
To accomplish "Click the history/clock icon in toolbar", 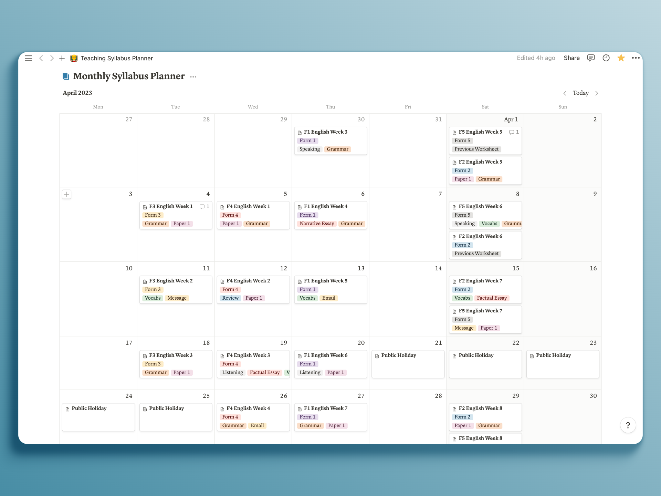I will (x=605, y=58).
